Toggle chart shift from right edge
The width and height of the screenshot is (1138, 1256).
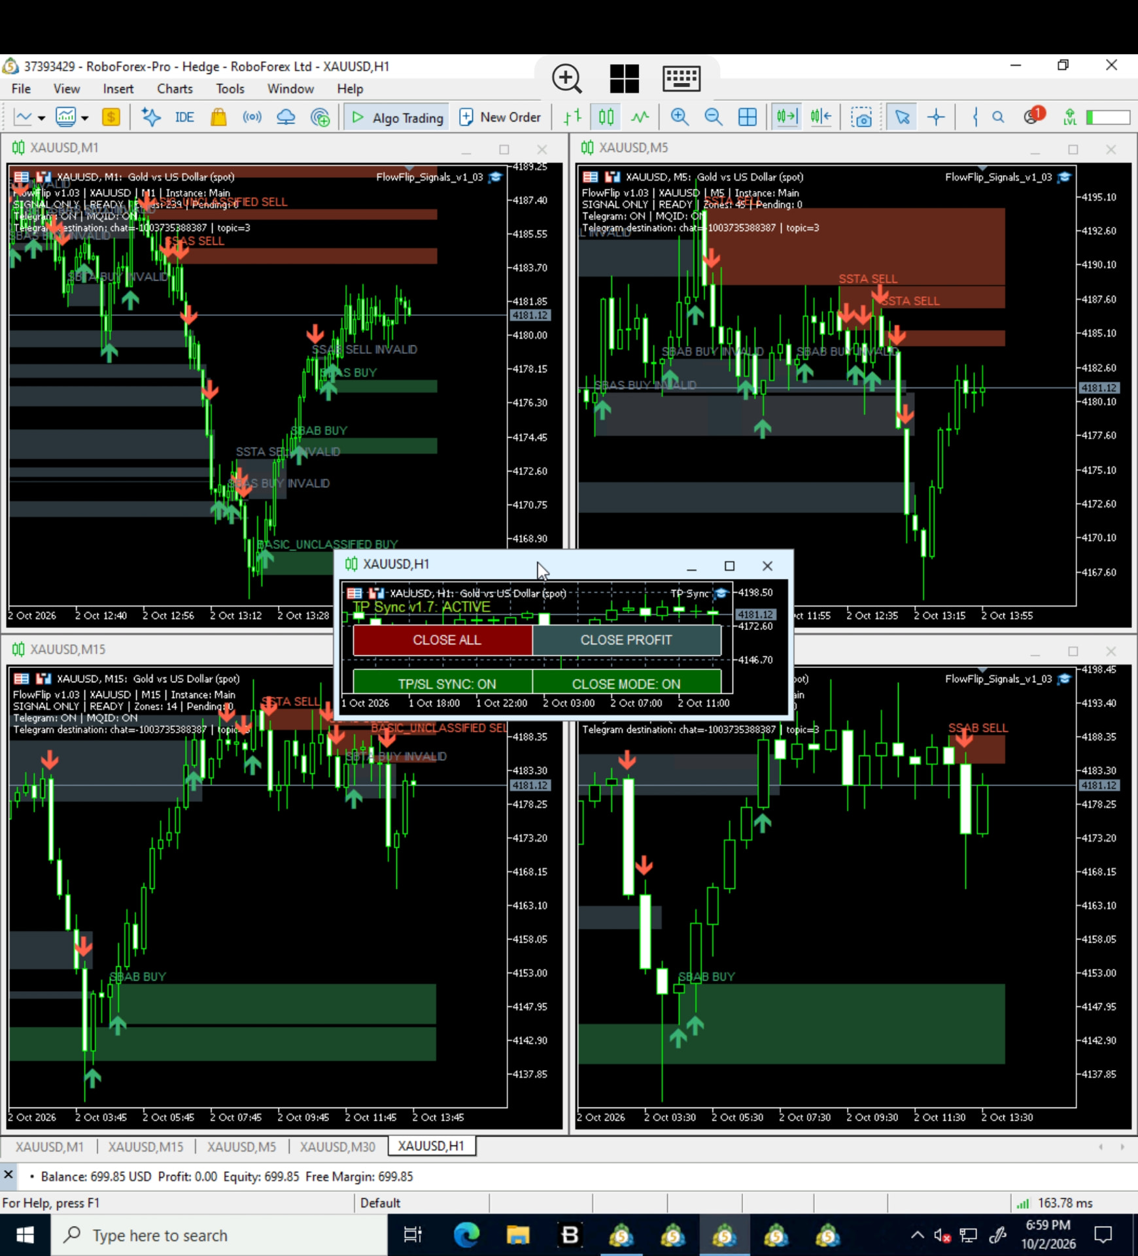[821, 117]
